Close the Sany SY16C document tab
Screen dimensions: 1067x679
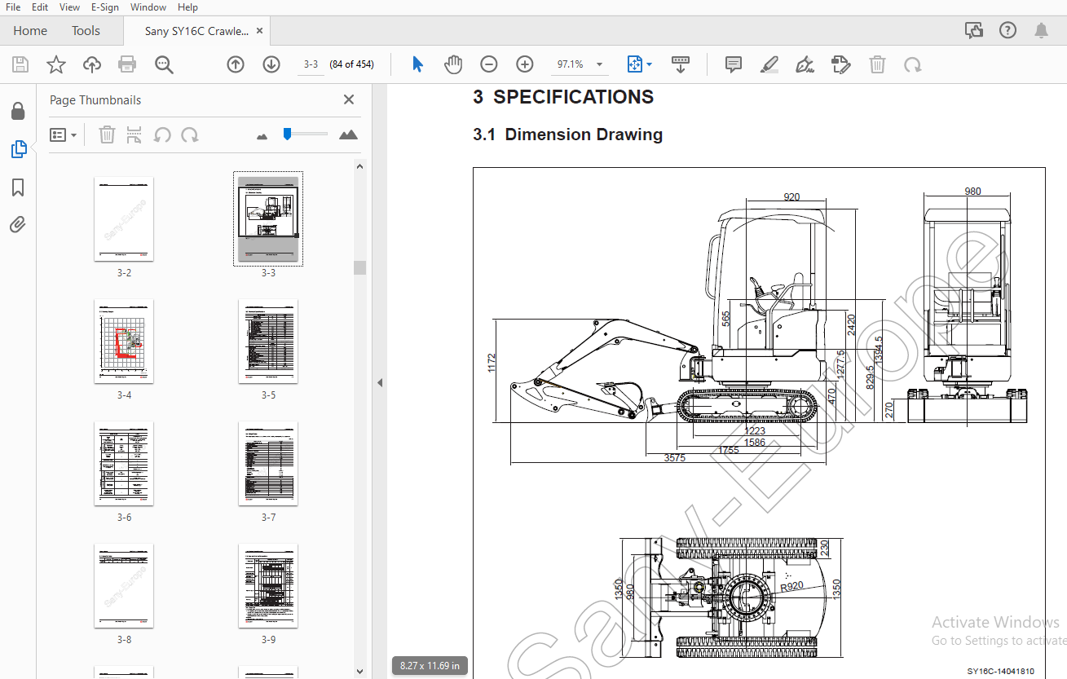pyautogui.click(x=259, y=31)
